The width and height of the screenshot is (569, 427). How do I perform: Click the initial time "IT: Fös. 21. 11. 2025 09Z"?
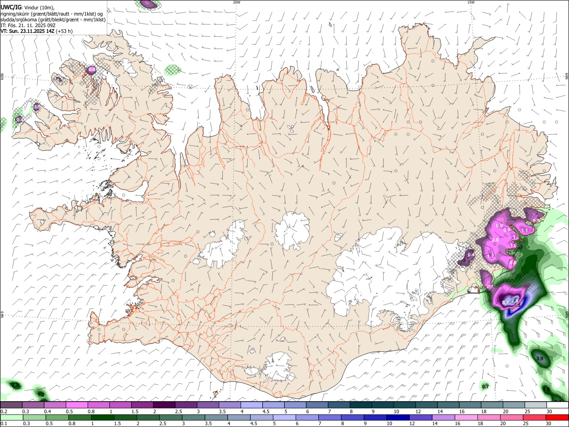tap(28, 25)
